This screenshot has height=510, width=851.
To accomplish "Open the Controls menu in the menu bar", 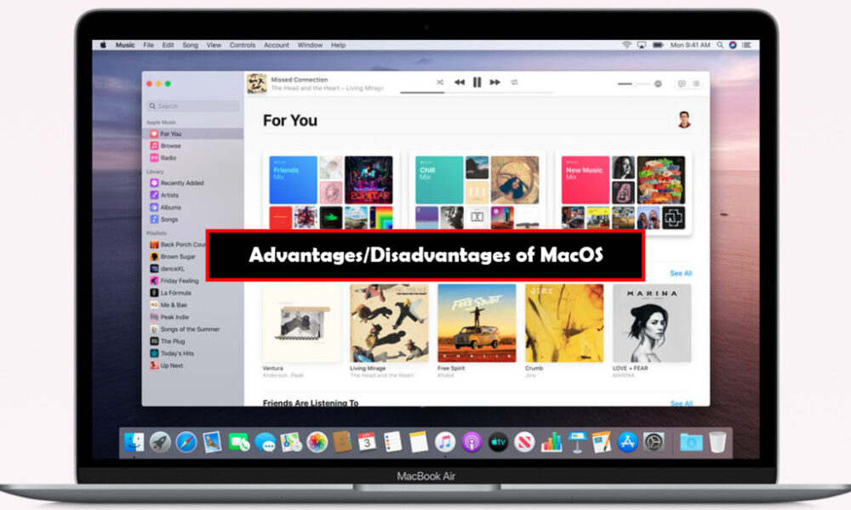I will (242, 44).
